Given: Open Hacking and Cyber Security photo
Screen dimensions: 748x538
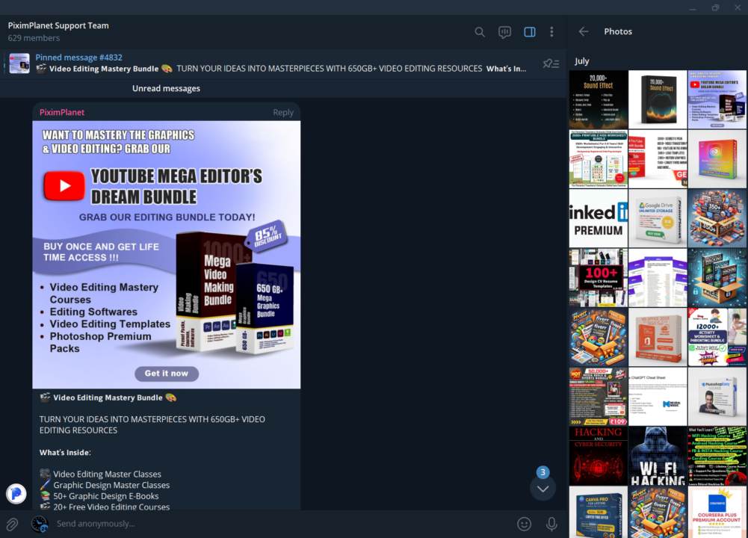Looking at the screenshot, I should coord(599,456).
